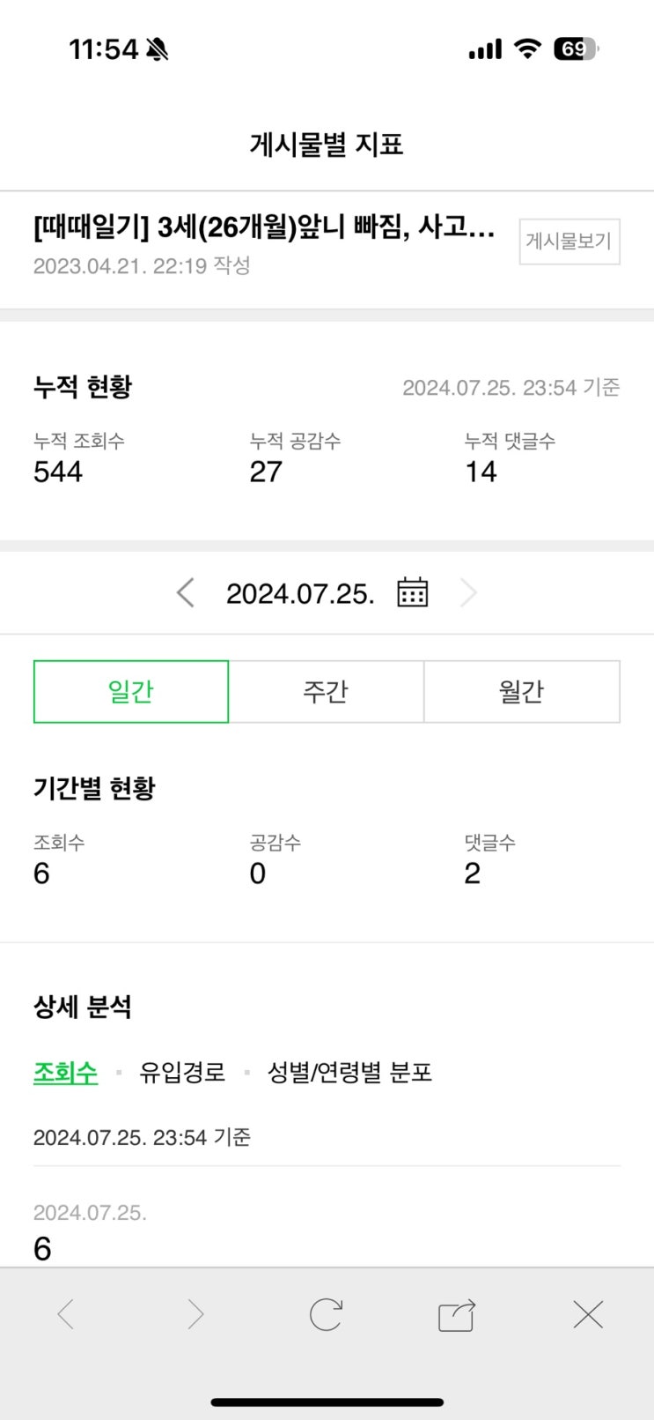Image resolution: width=654 pixels, height=1420 pixels.
Task: Go to next day with right chevron
Action: [468, 592]
